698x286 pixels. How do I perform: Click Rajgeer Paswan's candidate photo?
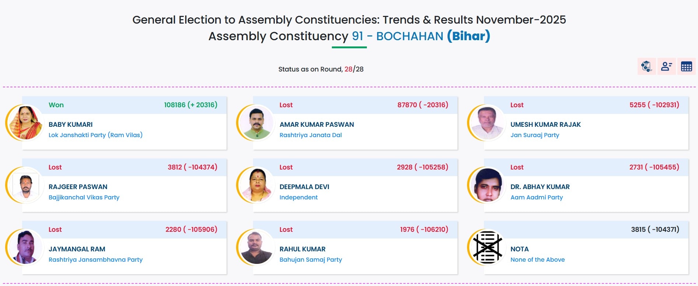[25, 185]
